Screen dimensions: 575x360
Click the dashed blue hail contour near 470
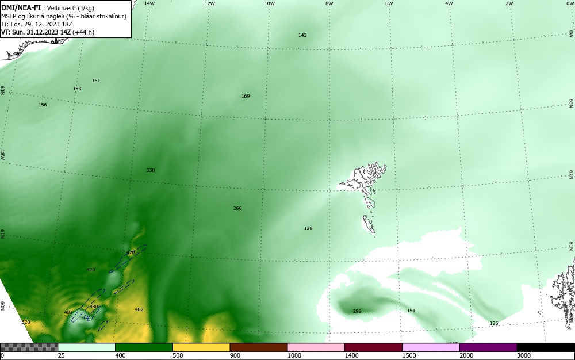128,259
